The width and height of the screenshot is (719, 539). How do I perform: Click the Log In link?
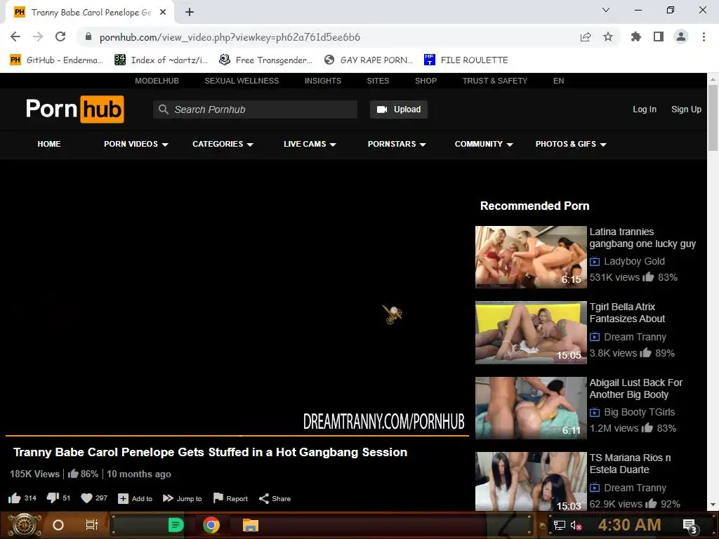[645, 109]
